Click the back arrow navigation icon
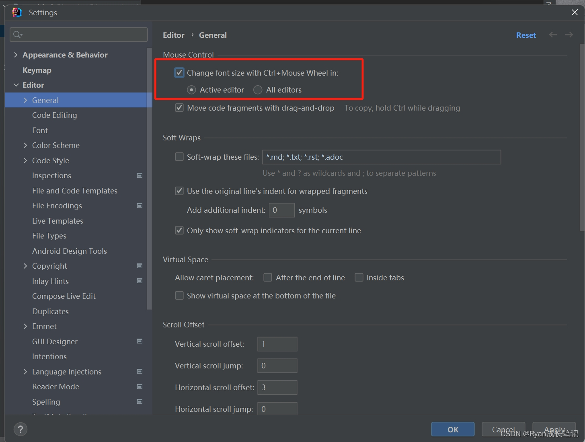Screen dimensions: 585x442 (x=553, y=35)
